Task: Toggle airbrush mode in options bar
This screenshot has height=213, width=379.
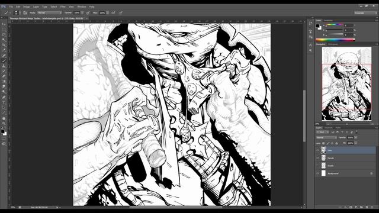Action: [113, 13]
